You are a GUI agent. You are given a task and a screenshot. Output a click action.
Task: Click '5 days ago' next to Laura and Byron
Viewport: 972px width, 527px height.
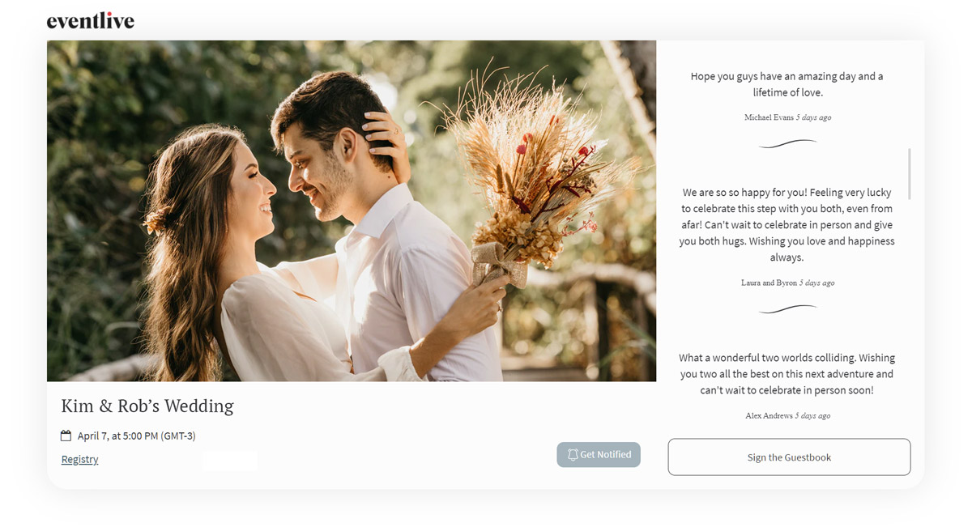click(x=817, y=283)
